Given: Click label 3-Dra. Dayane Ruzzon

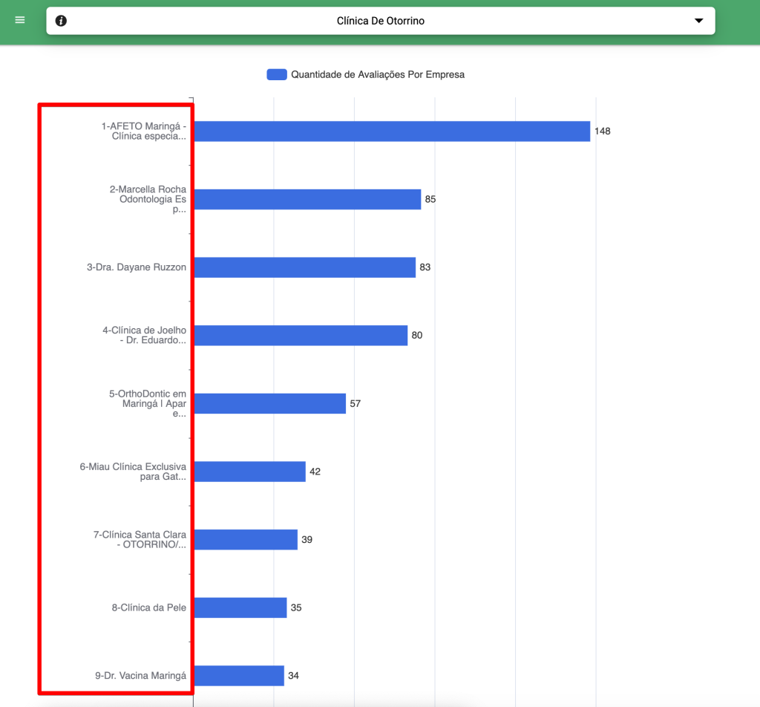Looking at the screenshot, I should (x=137, y=267).
